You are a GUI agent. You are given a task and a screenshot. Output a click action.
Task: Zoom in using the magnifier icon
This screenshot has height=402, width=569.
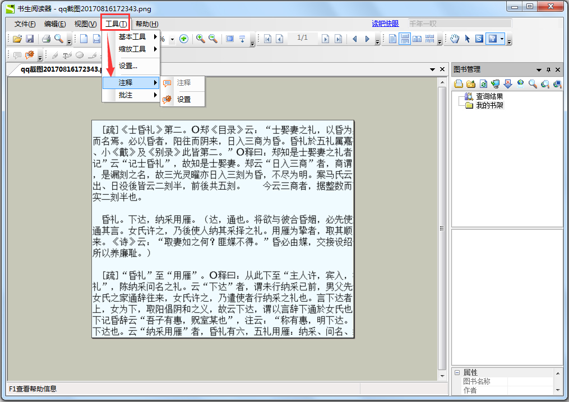click(x=201, y=39)
